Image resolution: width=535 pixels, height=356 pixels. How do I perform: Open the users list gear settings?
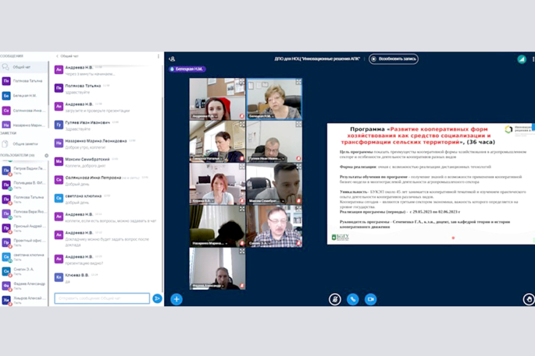coord(47,155)
